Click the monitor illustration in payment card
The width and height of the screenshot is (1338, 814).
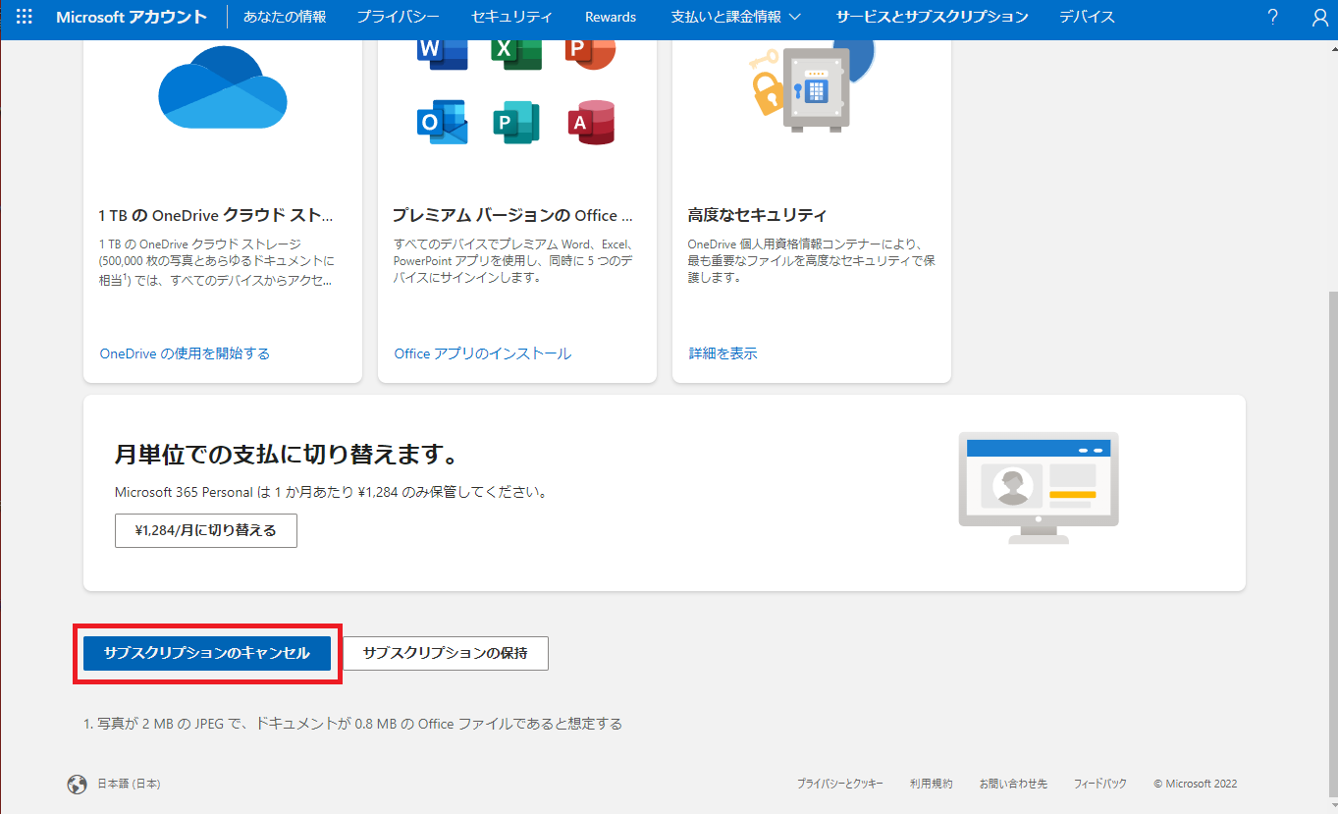(1039, 488)
